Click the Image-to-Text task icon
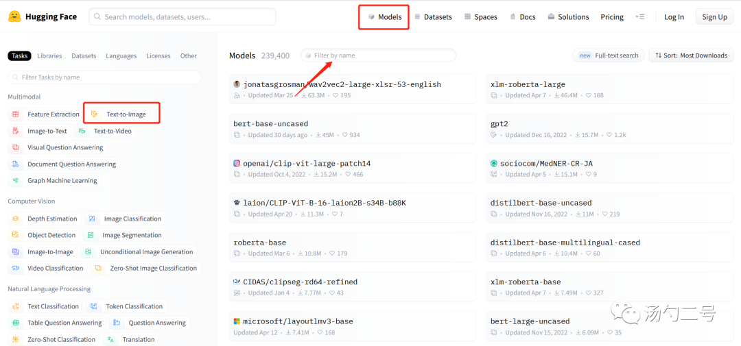Image resolution: width=741 pixels, height=346 pixels. (x=16, y=131)
